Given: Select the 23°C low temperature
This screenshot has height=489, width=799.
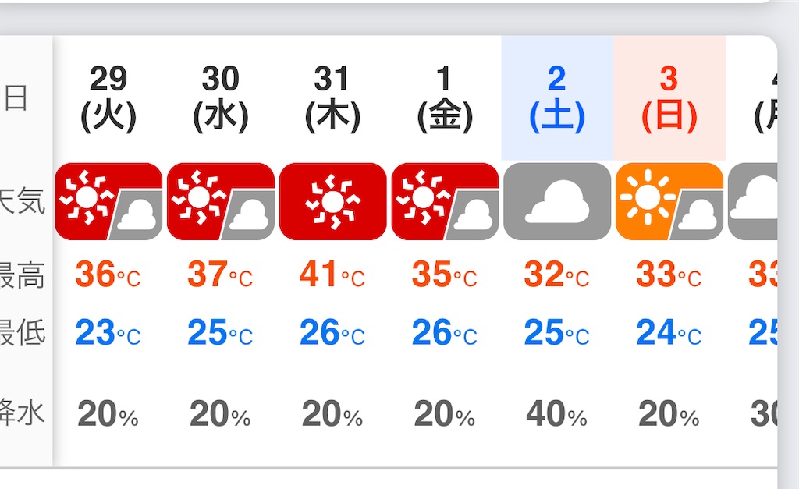Looking at the screenshot, I should click(x=108, y=332).
